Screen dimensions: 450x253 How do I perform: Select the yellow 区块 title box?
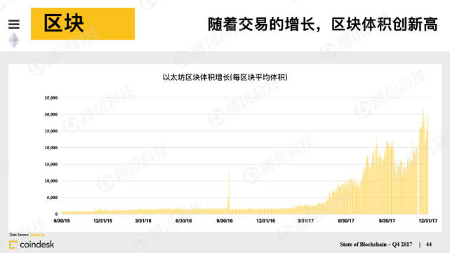point(83,24)
